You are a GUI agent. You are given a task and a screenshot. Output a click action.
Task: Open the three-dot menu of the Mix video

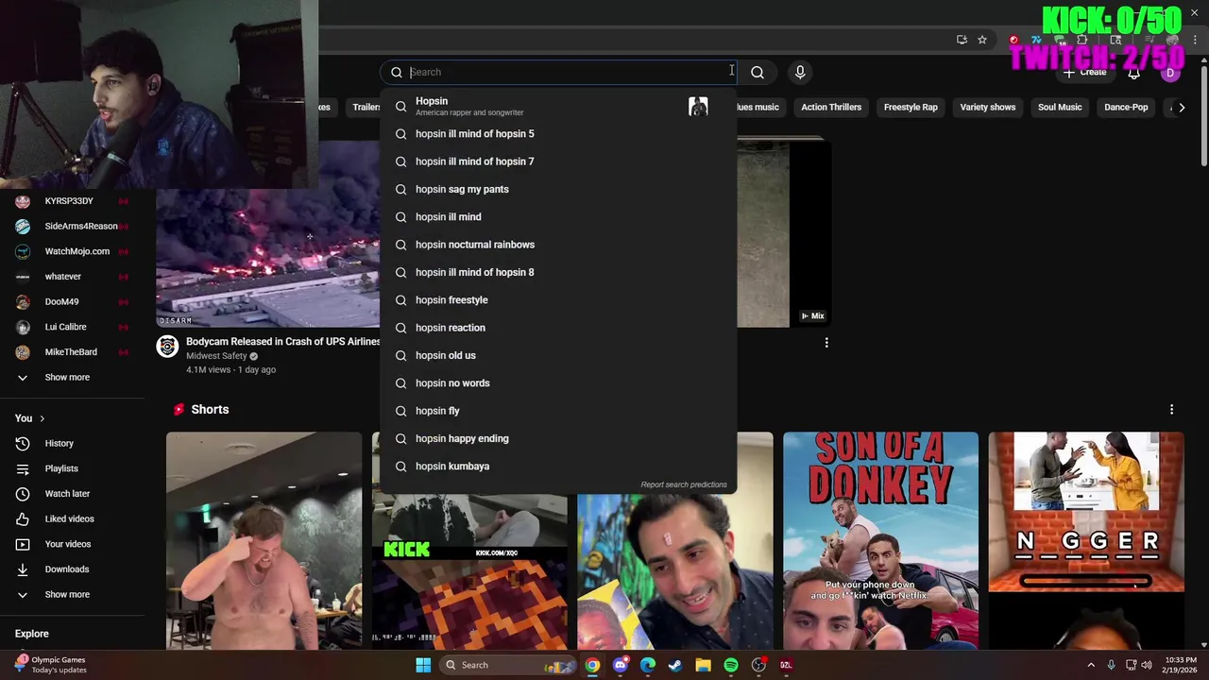click(826, 343)
